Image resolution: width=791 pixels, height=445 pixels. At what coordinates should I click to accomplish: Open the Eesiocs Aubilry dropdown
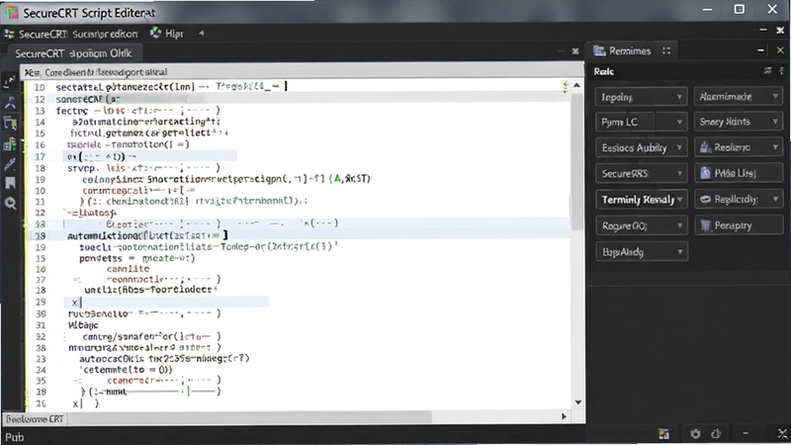pos(641,147)
